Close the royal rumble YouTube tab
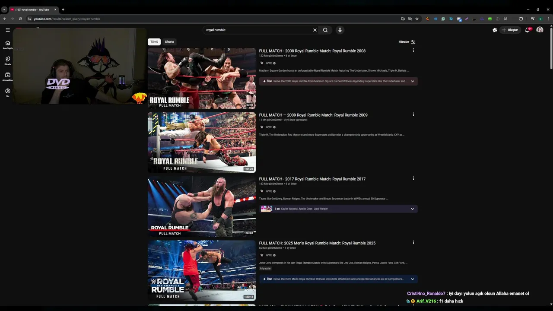 pyautogui.click(x=55, y=10)
